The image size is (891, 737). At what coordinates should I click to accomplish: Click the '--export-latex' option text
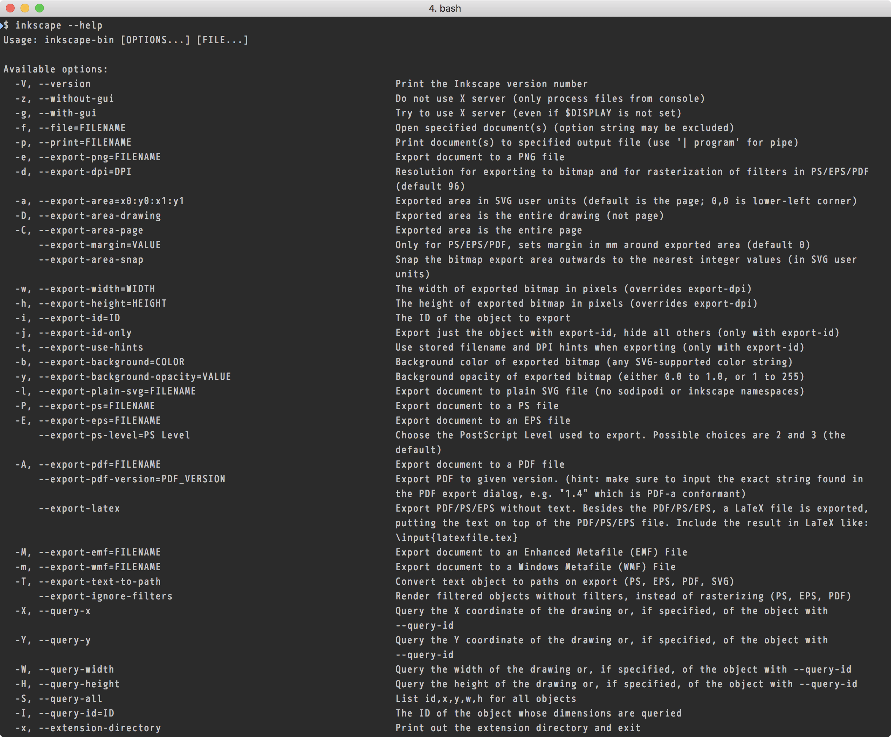[x=79, y=508]
